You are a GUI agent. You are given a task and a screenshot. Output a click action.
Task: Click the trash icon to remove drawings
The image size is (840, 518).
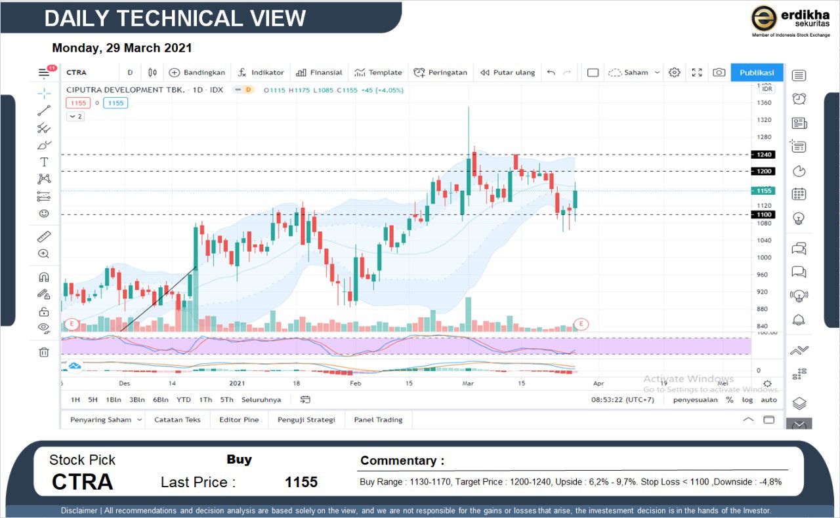point(44,352)
